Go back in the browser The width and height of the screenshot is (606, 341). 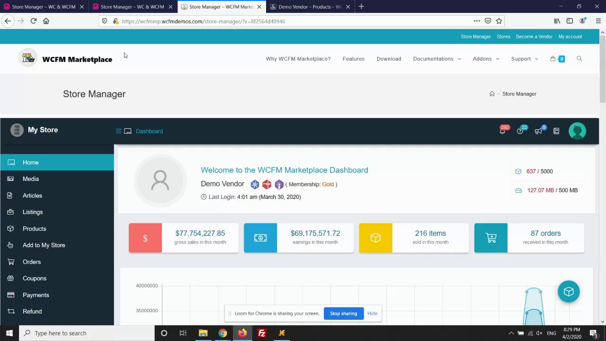[8, 21]
